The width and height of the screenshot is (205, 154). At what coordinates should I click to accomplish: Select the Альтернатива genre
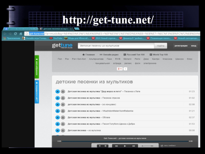[x=96, y=59]
